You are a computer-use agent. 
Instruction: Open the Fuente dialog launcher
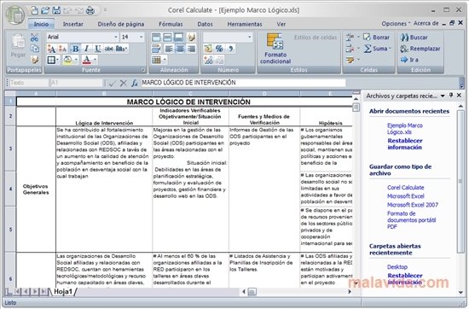142,70
